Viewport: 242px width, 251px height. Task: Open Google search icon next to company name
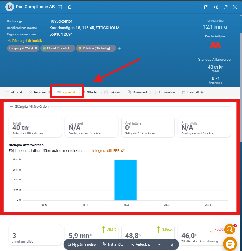[69, 7]
